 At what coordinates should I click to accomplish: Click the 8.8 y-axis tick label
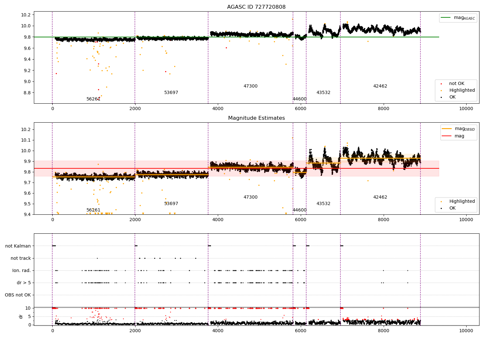coord(27,93)
